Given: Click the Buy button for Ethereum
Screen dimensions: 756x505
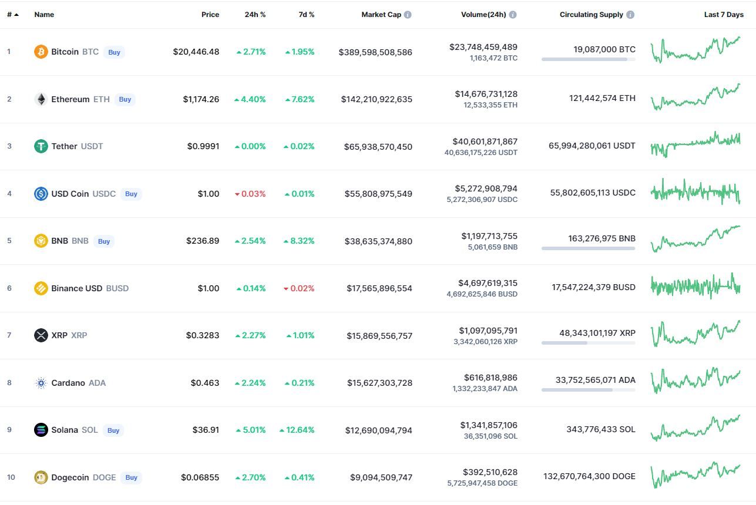Looking at the screenshot, I should [x=125, y=99].
